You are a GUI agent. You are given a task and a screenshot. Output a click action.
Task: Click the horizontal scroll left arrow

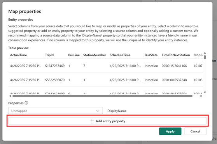coord(10,96)
